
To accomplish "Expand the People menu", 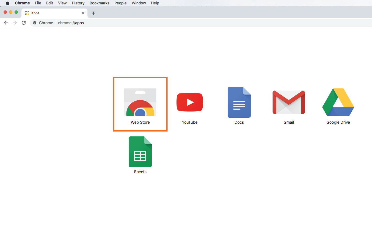I will coord(120,3).
